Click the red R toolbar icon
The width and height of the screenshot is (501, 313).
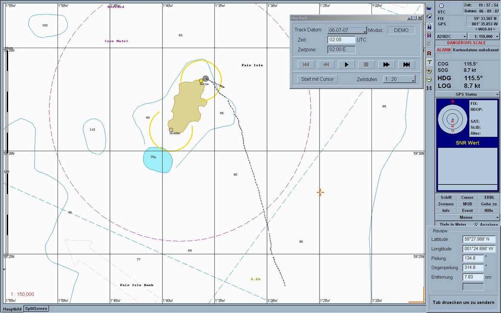coord(429,53)
